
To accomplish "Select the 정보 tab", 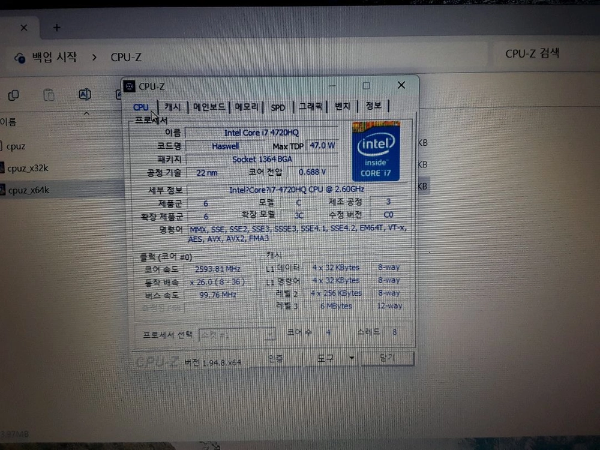I will [373, 105].
